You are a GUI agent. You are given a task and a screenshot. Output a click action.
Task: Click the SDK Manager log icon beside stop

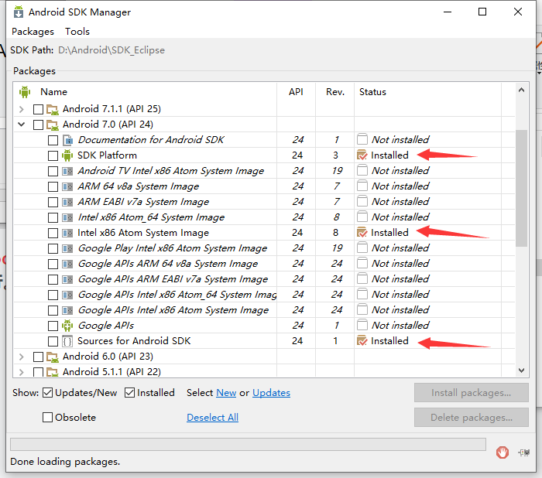point(524,452)
